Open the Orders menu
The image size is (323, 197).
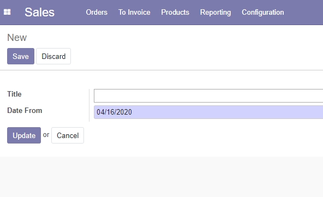click(97, 12)
